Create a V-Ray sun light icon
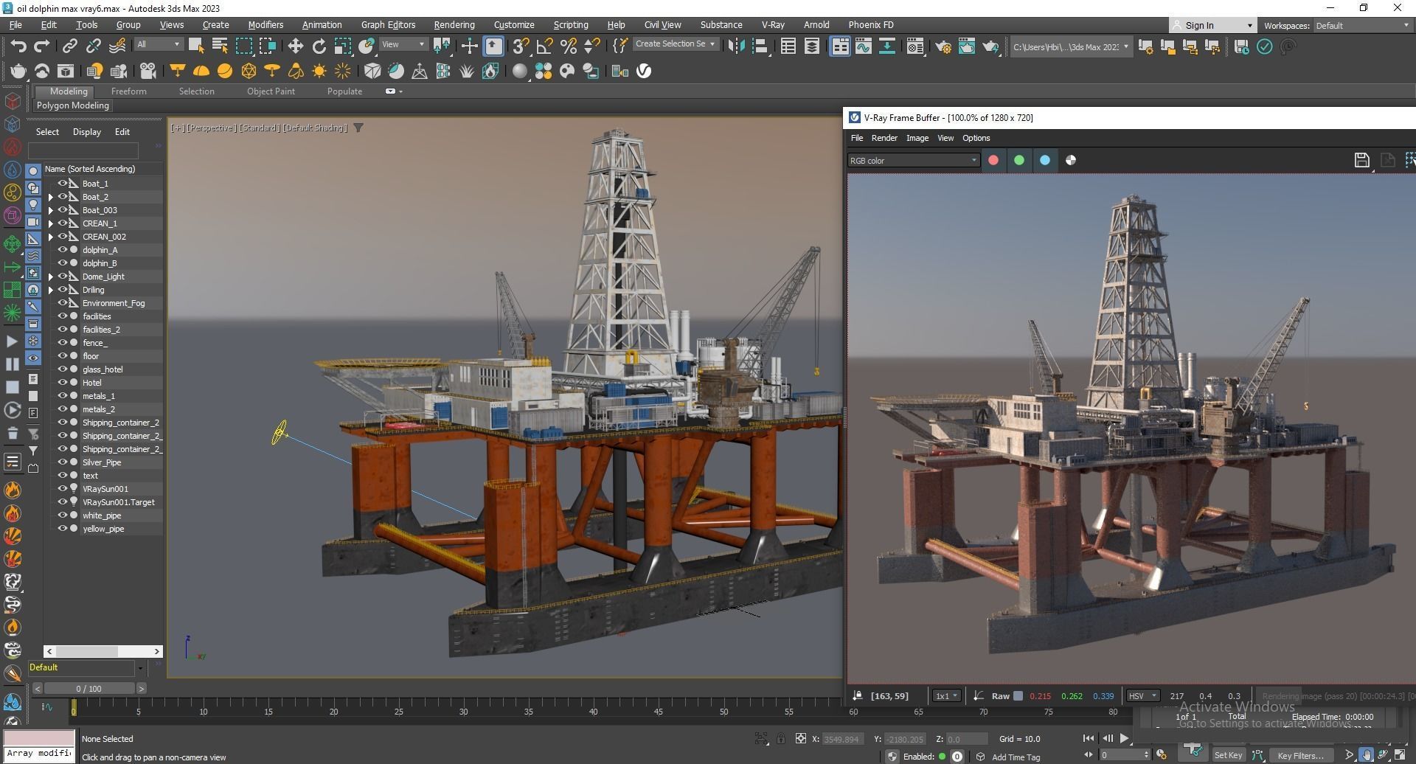This screenshot has width=1416, height=764. [319, 71]
